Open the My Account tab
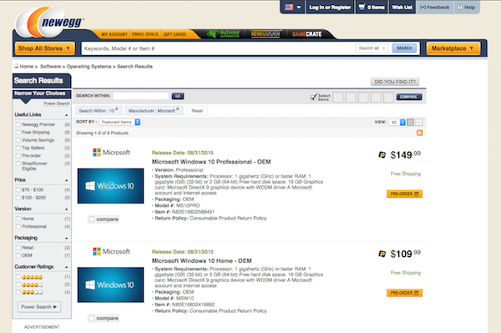 pos(114,34)
